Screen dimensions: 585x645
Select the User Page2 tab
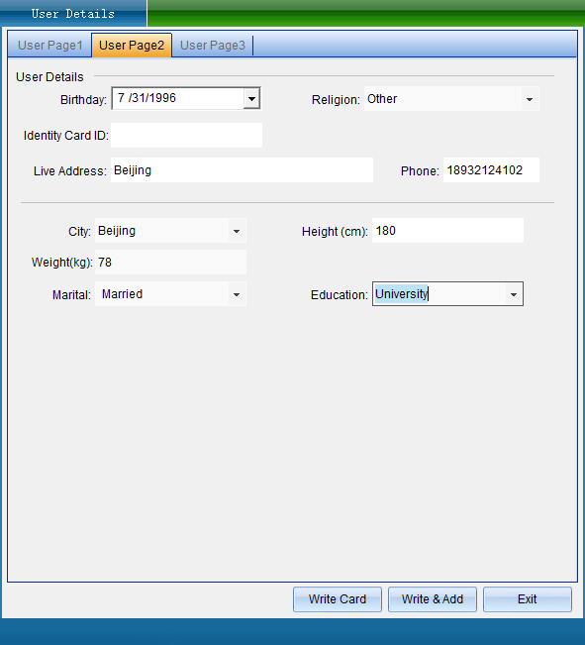(x=132, y=46)
